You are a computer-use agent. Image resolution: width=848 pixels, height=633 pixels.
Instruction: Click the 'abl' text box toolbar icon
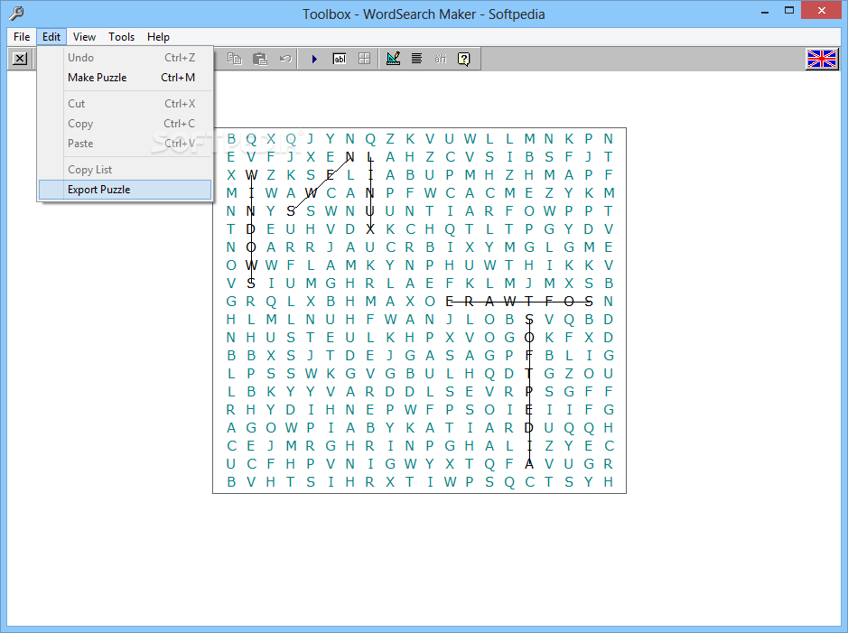point(339,59)
